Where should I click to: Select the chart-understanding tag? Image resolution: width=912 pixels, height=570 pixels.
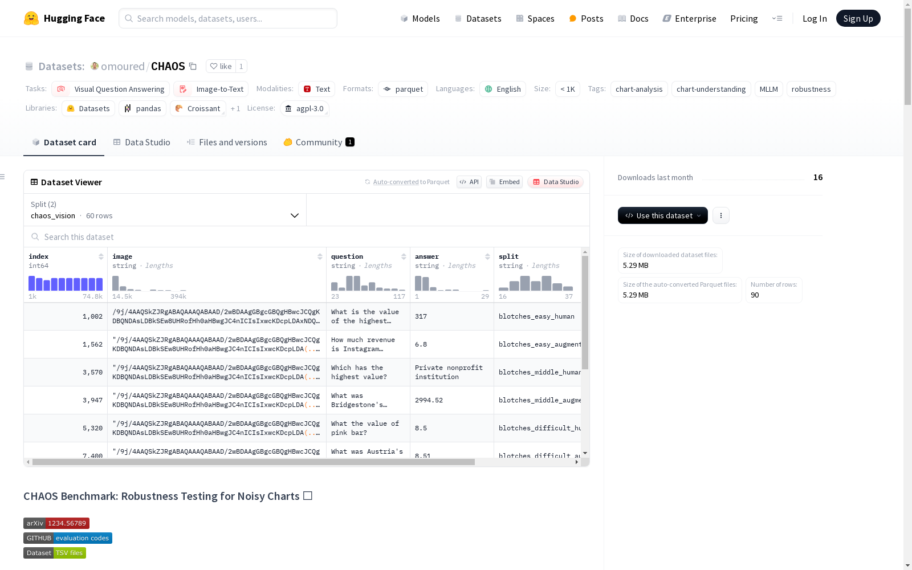click(711, 89)
